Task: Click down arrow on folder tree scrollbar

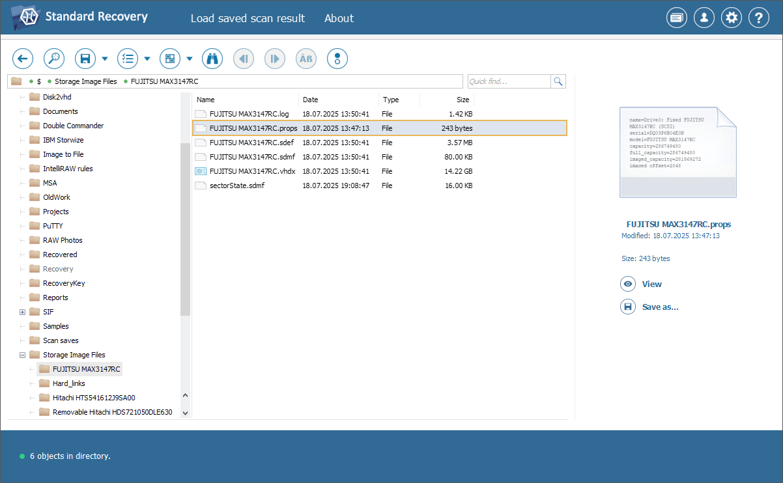Action: (185, 412)
